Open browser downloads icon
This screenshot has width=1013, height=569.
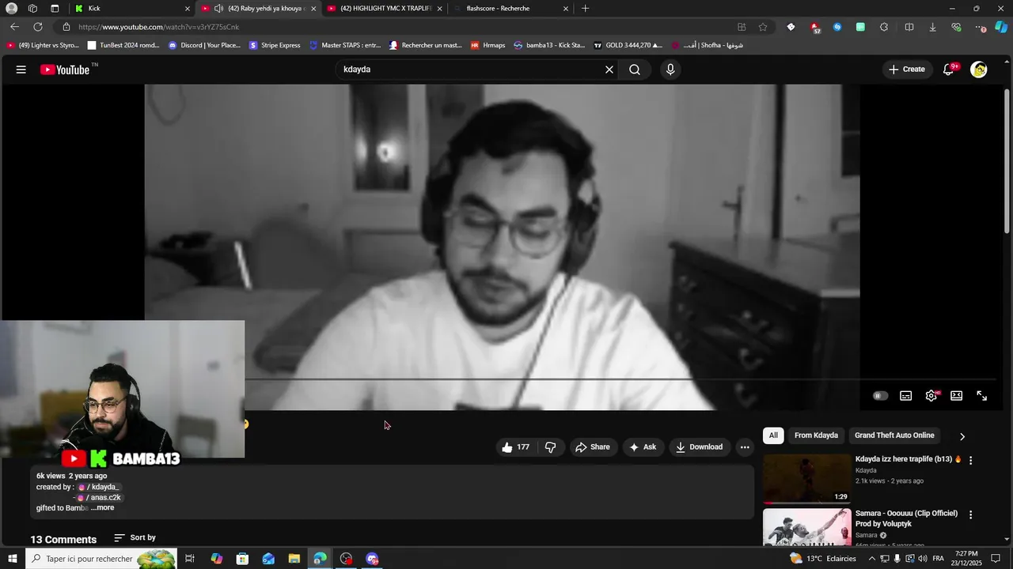pos(932,27)
